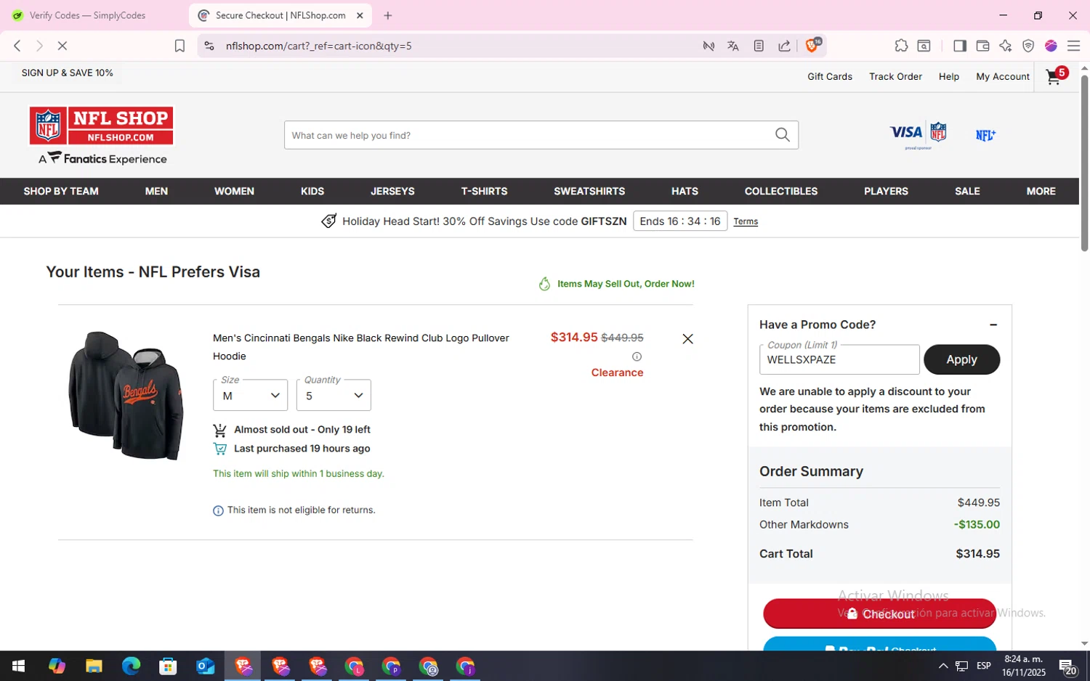Open Microsoft Edge from the taskbar
The width and height of the screenshot is (1090, 681).
[x=131, y=666]
